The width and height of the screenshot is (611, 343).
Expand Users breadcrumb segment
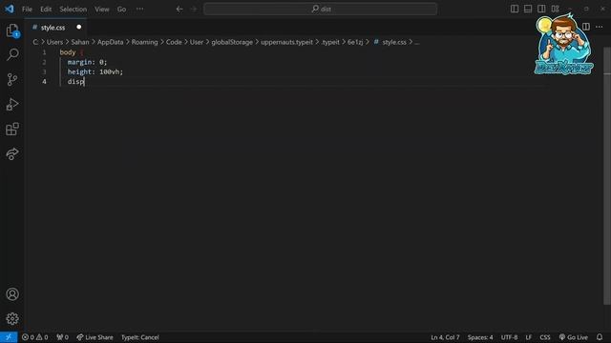(54, 42)
